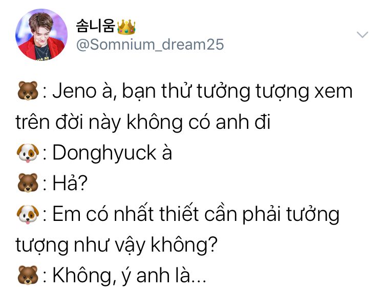Click the dog emoji before 'Donghyuck à'
The height and width of the screenshot is (292, 384).
[28, 152]
